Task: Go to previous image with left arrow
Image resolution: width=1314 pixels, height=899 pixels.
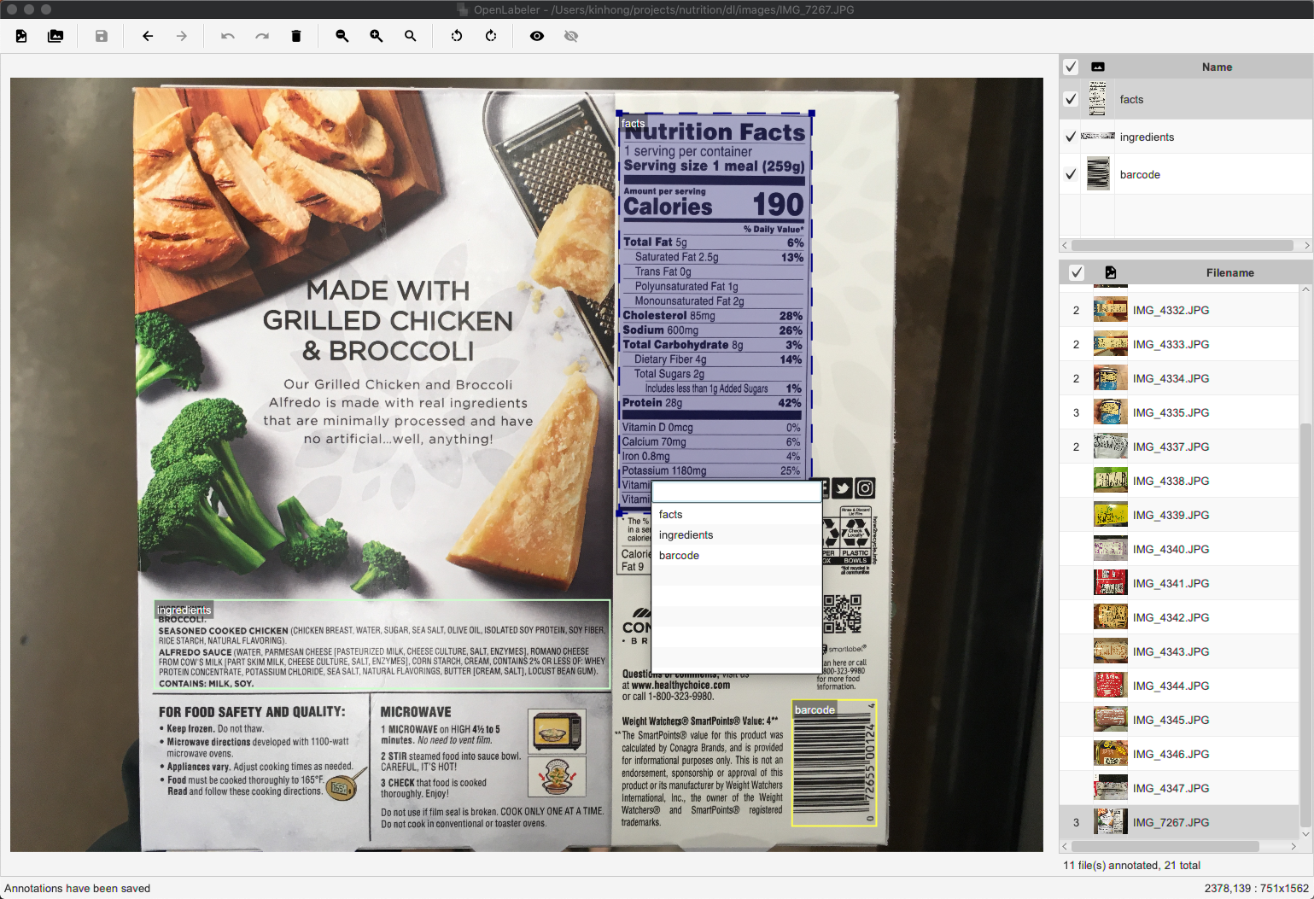Action: (x=148, y=36)
